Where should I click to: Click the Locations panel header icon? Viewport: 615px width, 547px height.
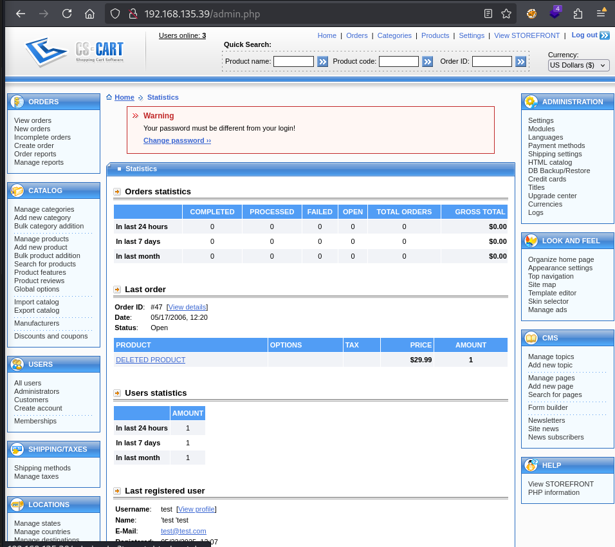tap(17, 505)
